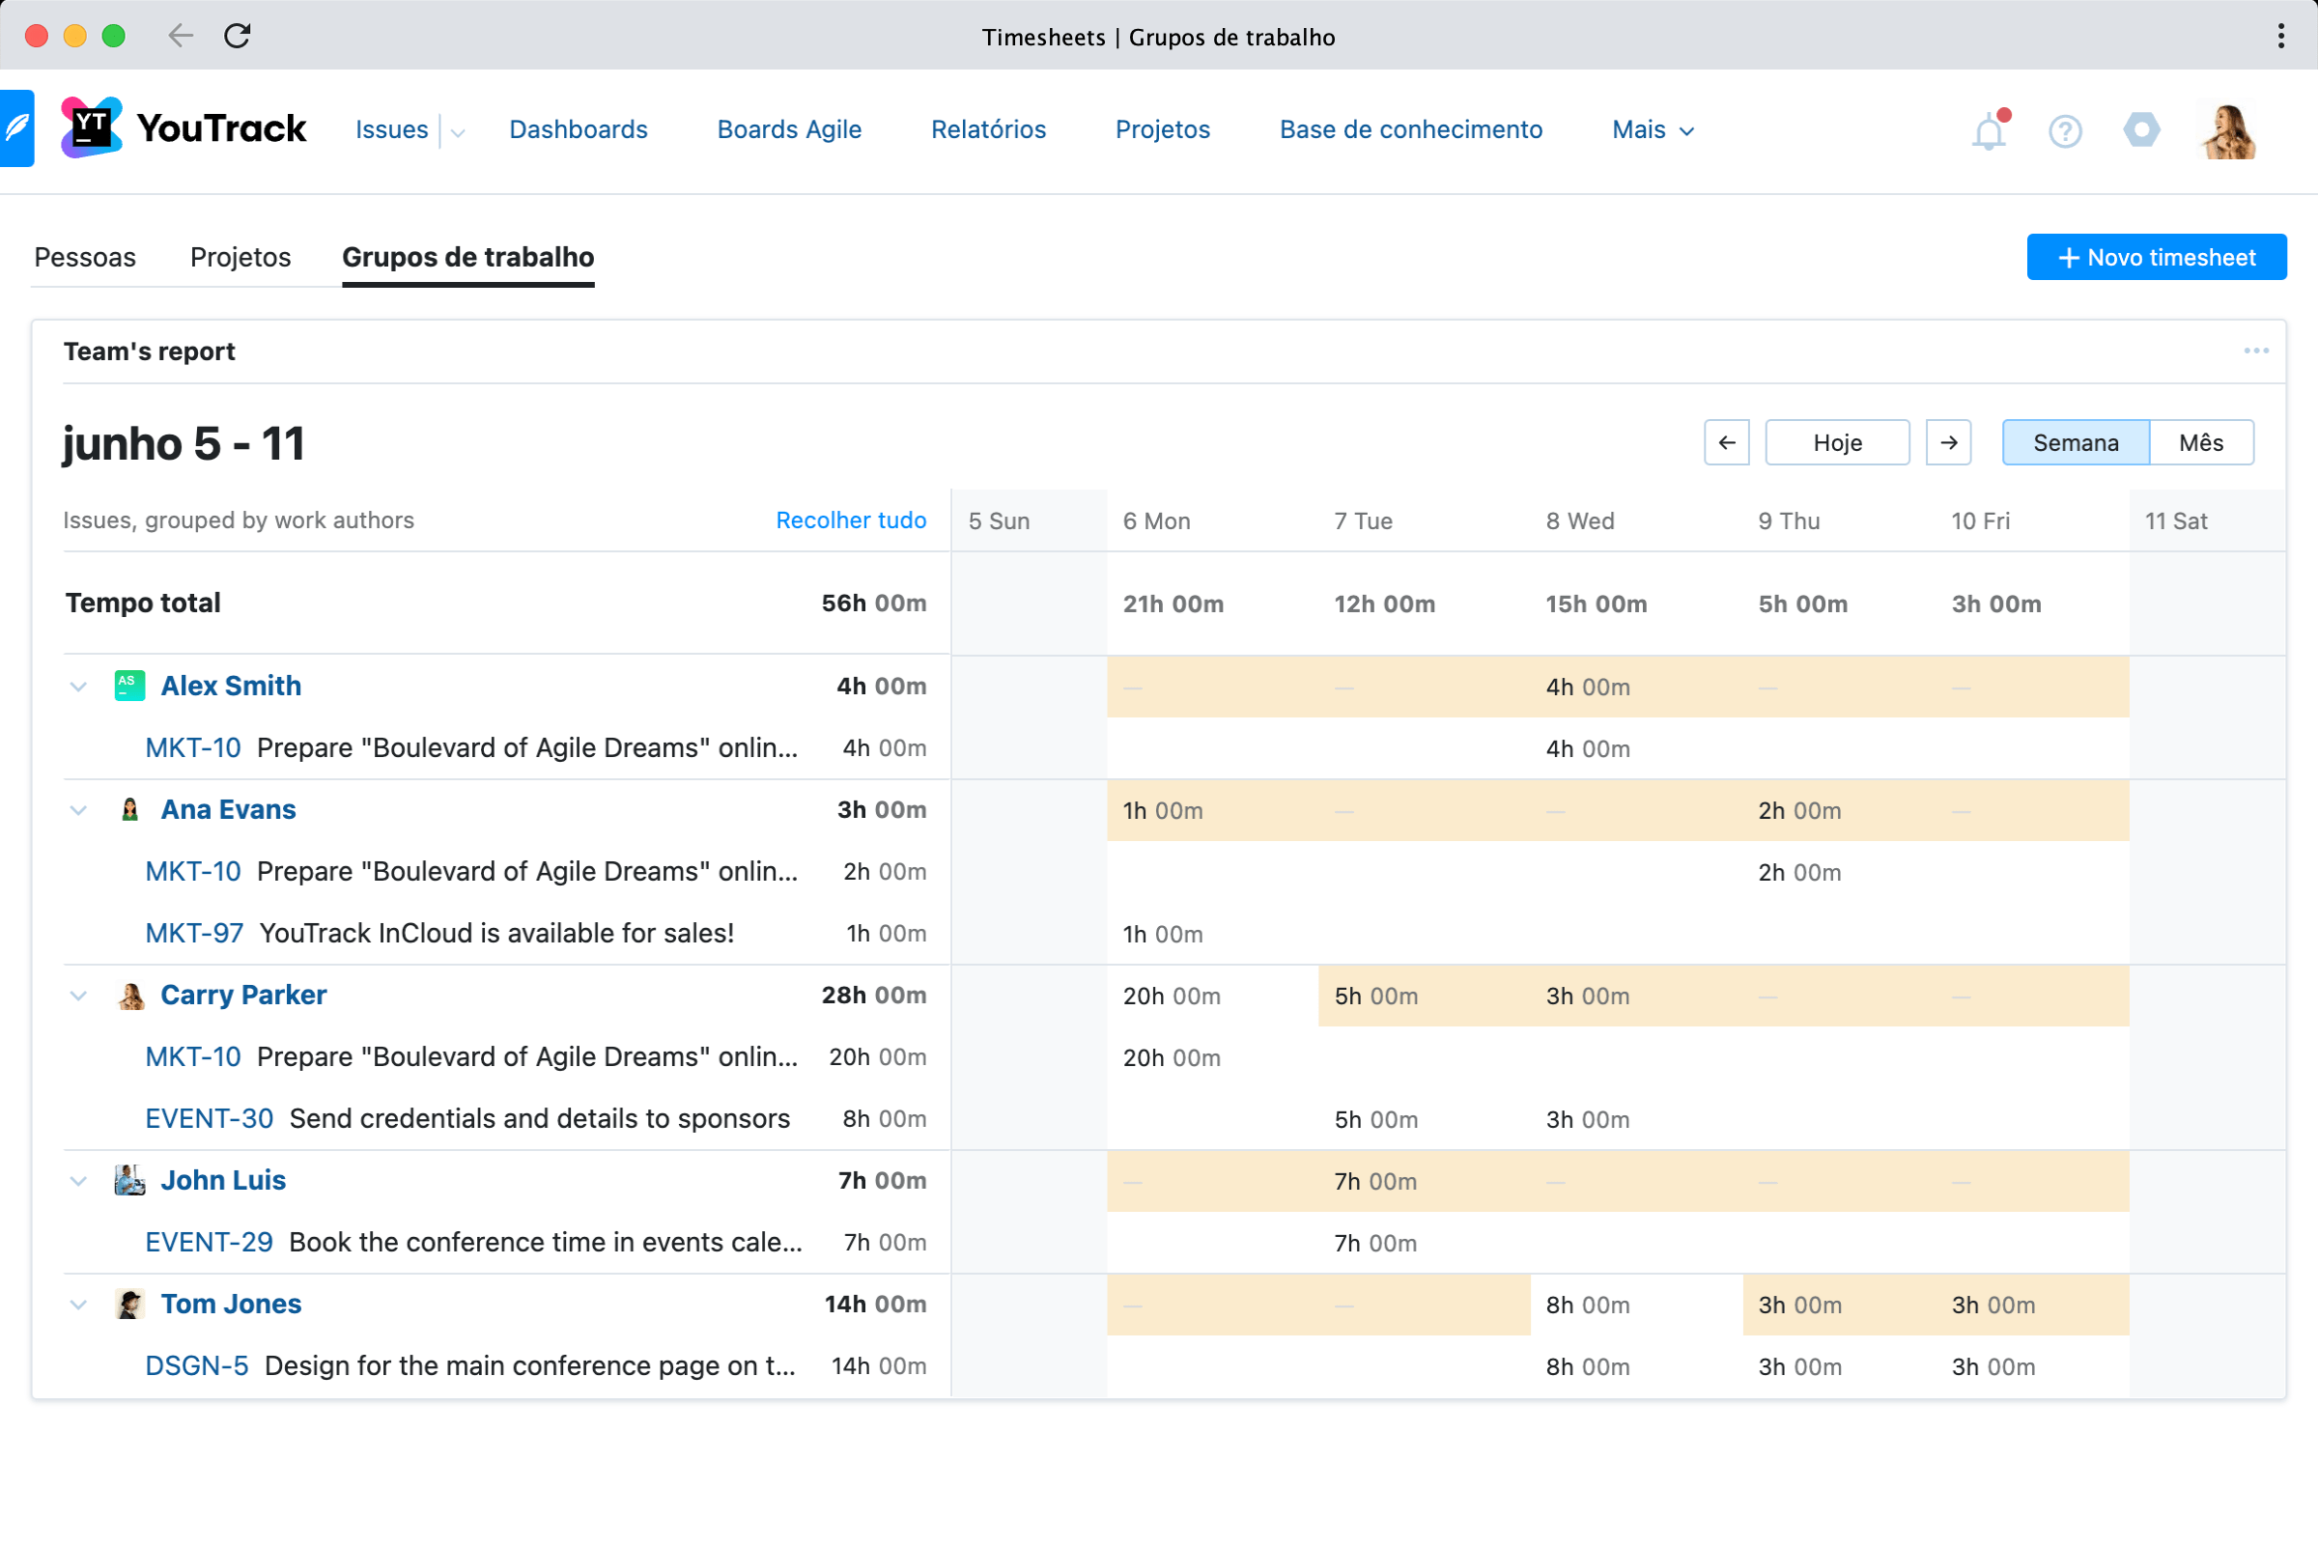The image size is (2318, 1545).
Task: Collapse Carry Parker's issues
Action: point(79,996)
